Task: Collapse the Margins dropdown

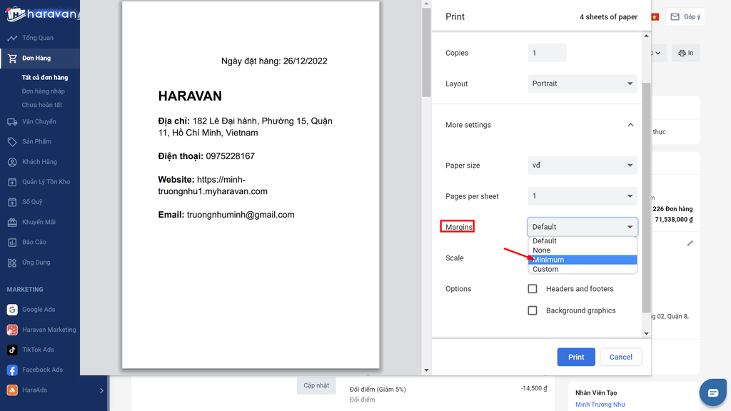Action: (583, 227)
